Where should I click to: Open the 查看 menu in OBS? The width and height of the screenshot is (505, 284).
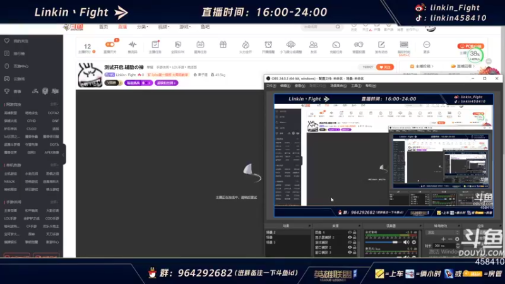[x=300, y=86]
